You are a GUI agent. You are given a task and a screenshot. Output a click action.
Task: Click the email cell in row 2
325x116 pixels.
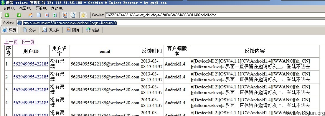coord(105,77)
